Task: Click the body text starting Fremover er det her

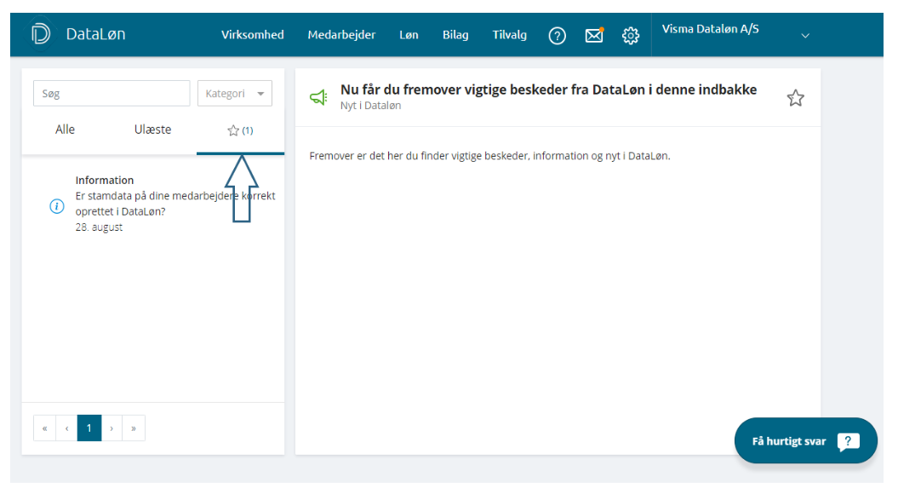Action: pos(489,156)
